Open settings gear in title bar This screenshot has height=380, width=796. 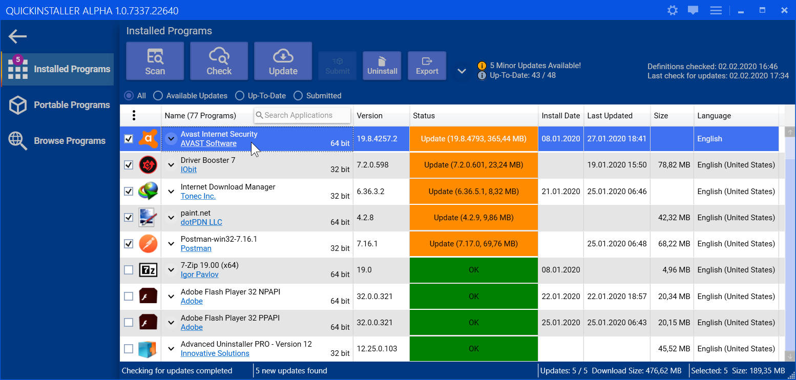tap(673, 10)
